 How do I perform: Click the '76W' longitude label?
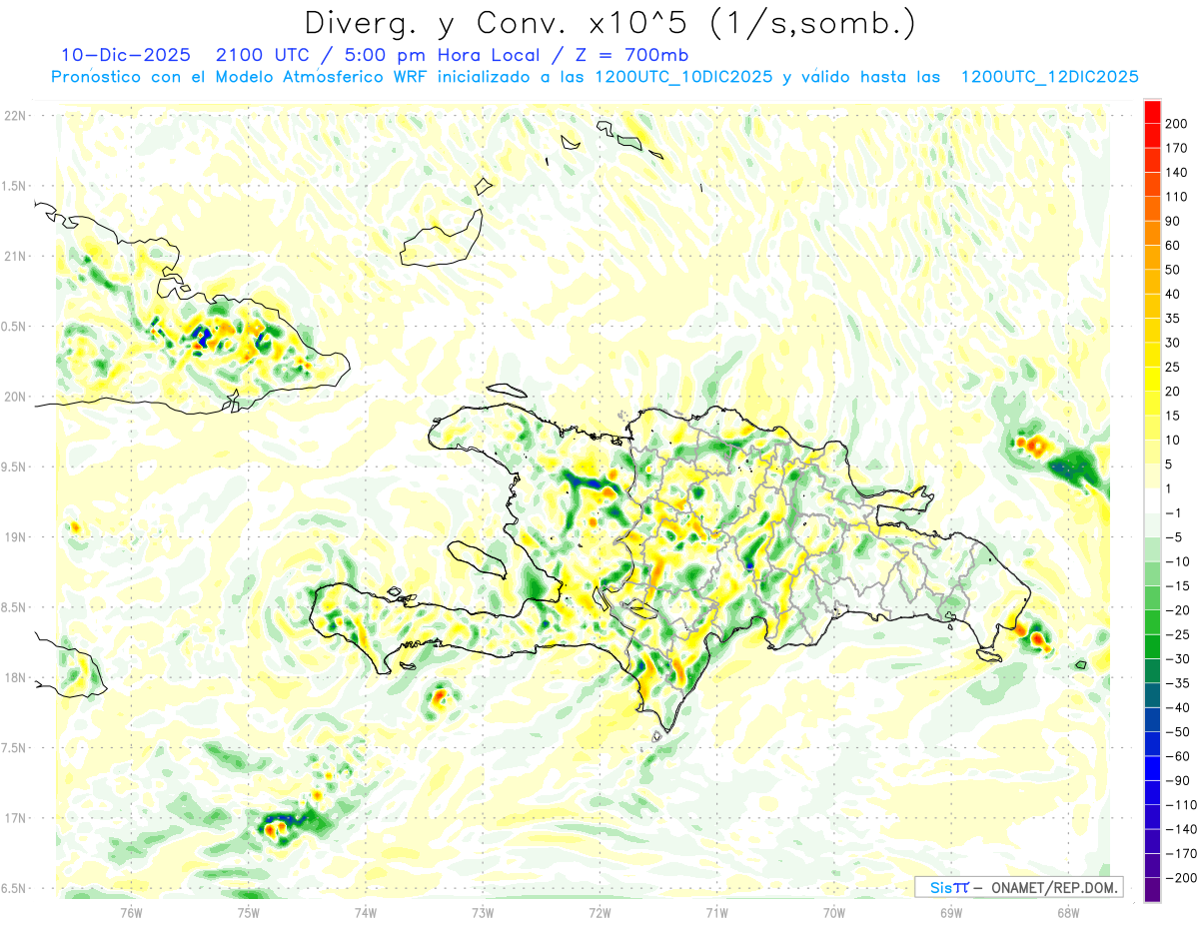(x=131, y=912)
